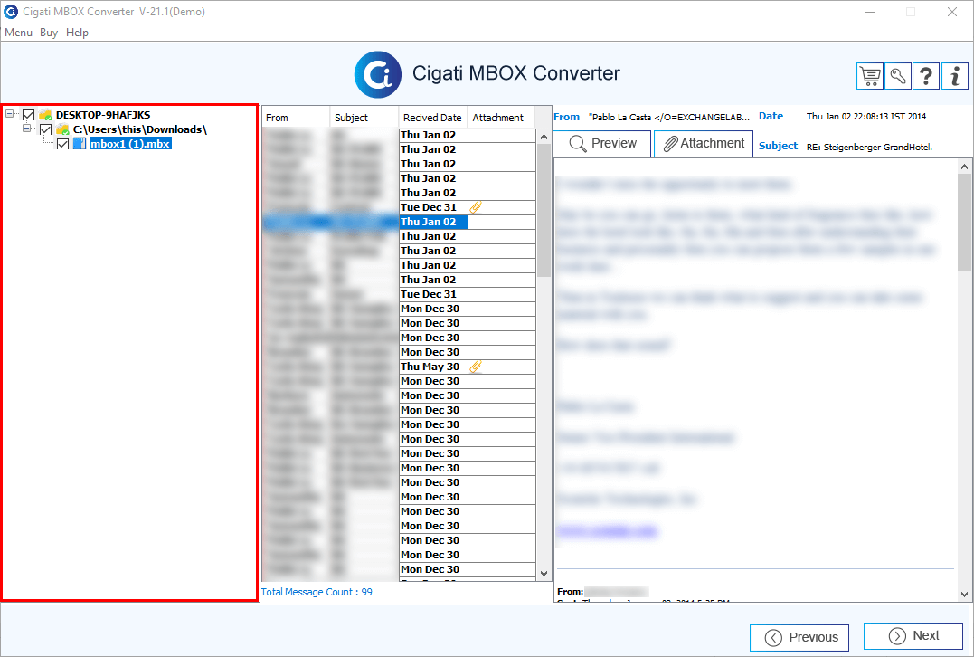
Task: Click the message list scrollbar thumb
Action: [x=544, y=210]
